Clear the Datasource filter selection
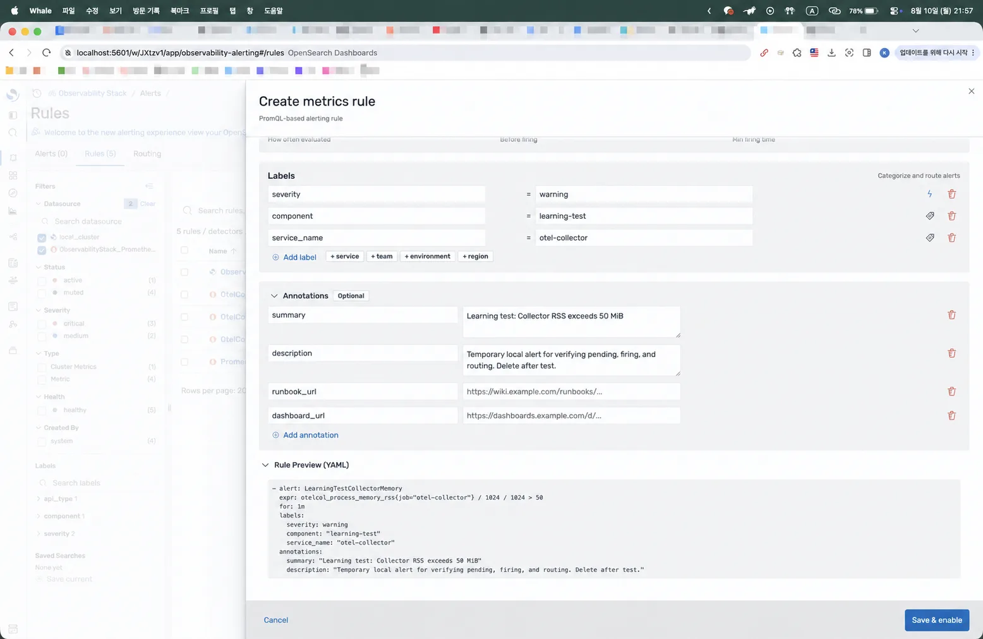This screenshot has width=983, height=639. point(148,204)
